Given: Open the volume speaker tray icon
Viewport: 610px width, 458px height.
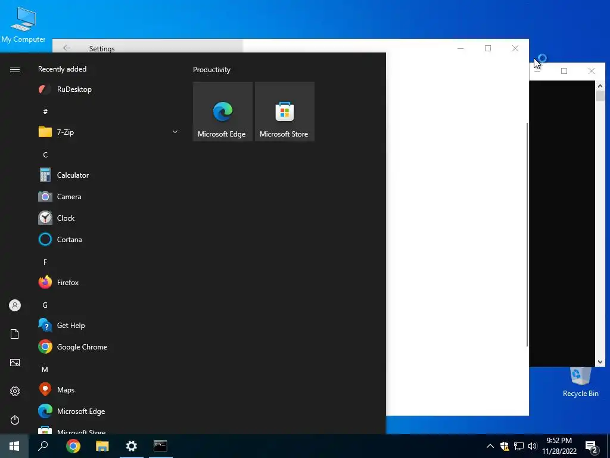Looking at the screenshot, I should pos(533,446).
